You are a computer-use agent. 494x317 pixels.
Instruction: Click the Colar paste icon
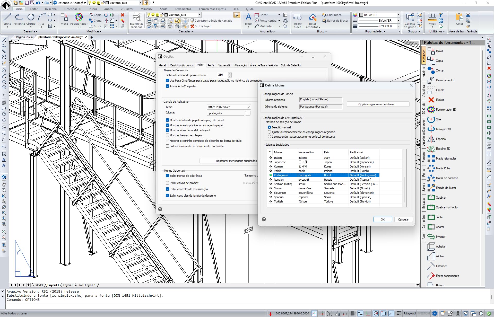[x=460, y=20]
